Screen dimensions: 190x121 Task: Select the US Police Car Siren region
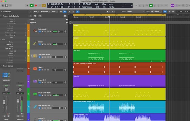point(119,68)
